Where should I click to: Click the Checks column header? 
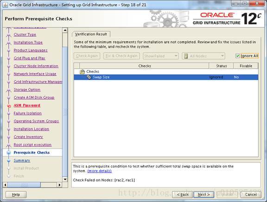[x=145, y=66]
